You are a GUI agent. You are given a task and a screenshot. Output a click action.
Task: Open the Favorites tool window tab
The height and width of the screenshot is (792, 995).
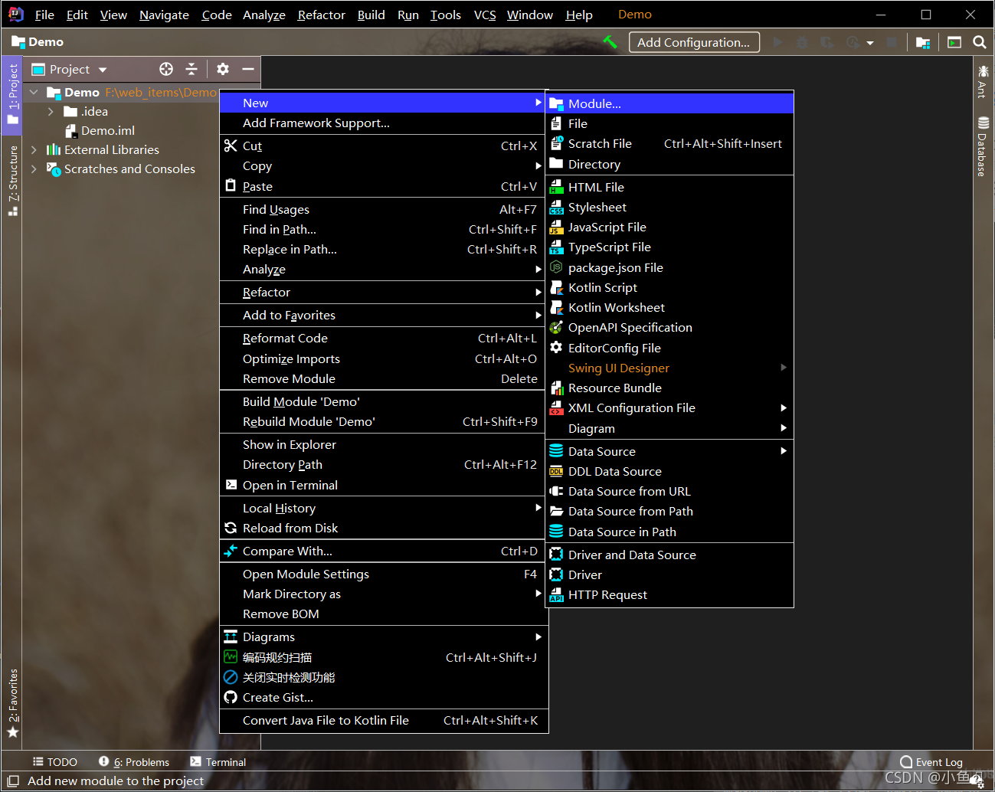[x=12, y=702]
